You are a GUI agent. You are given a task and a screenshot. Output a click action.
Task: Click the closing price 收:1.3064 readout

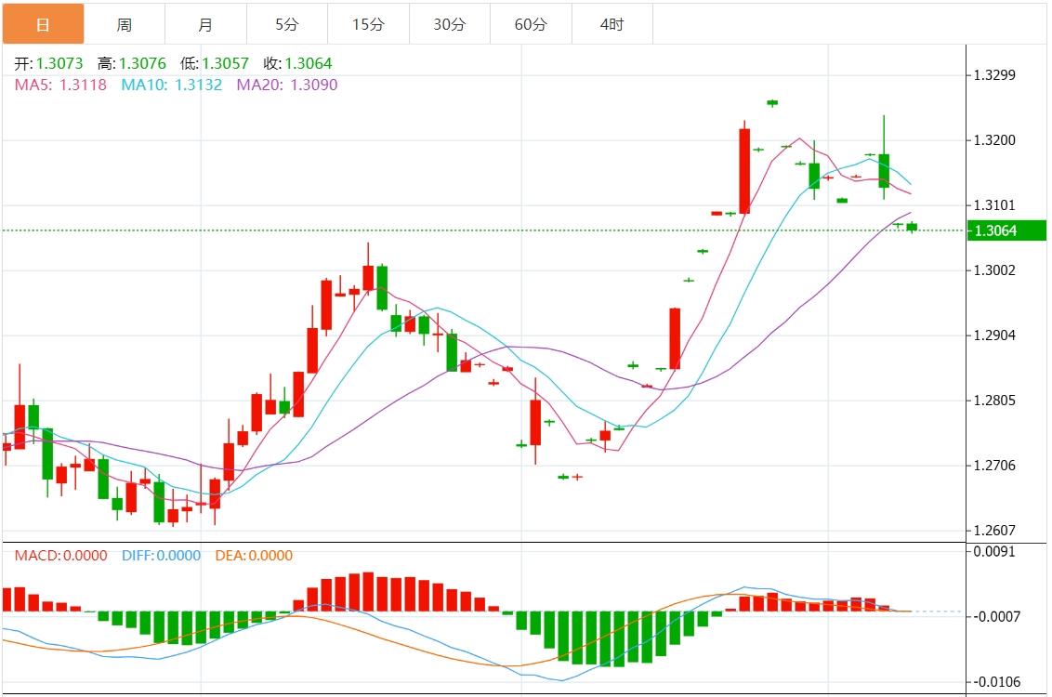[x=297, y=64]
